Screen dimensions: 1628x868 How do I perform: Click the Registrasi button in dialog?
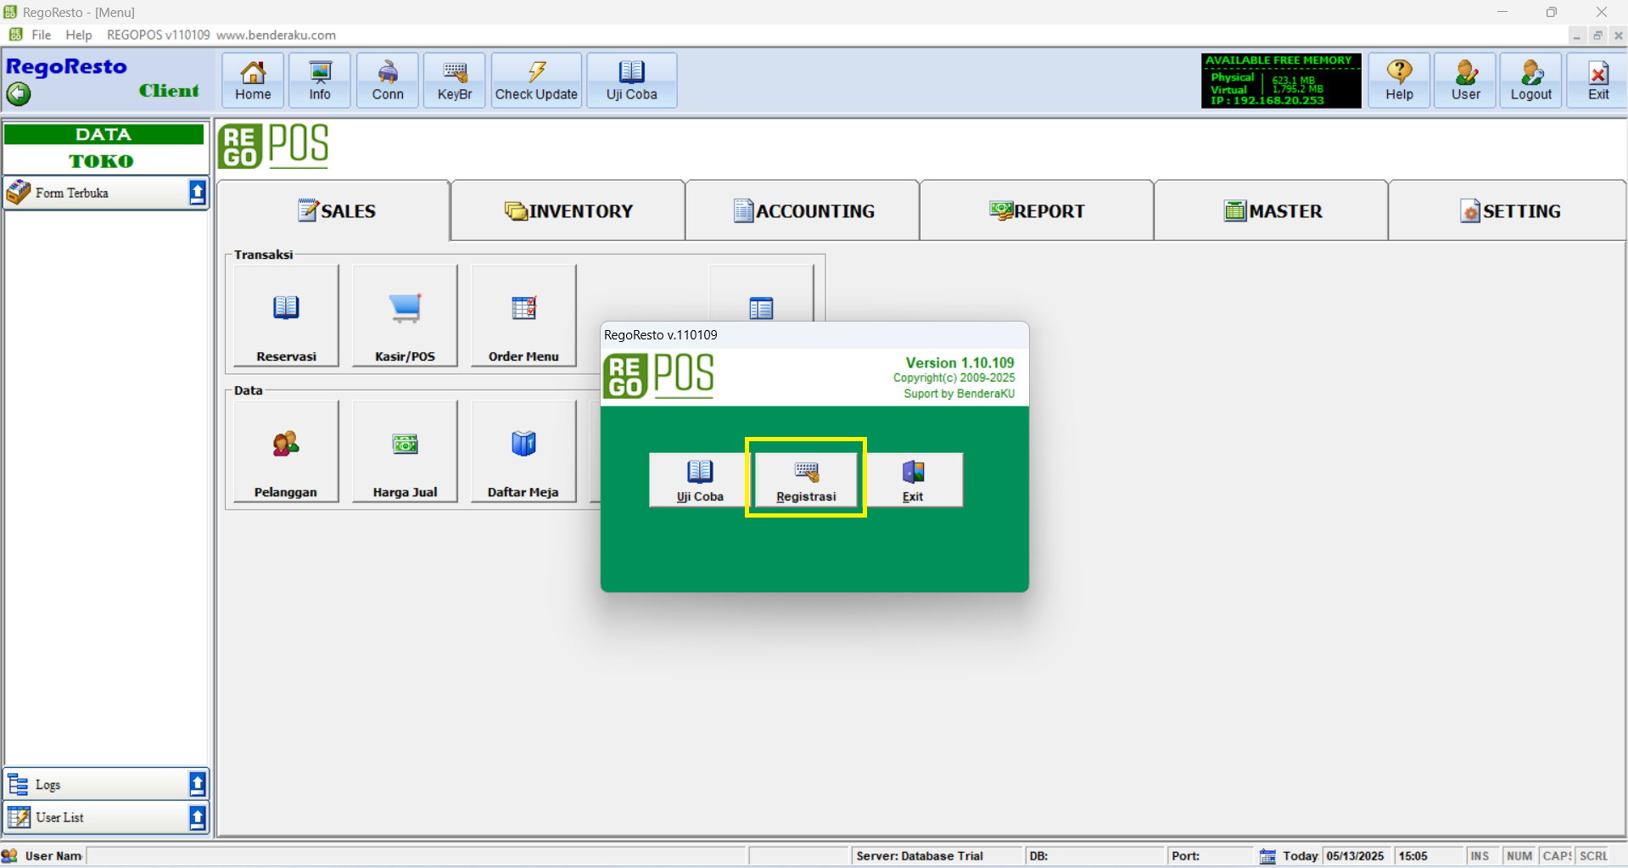806,480
